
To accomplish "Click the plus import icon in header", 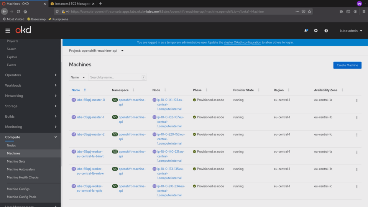I will (x=316, y=31).
